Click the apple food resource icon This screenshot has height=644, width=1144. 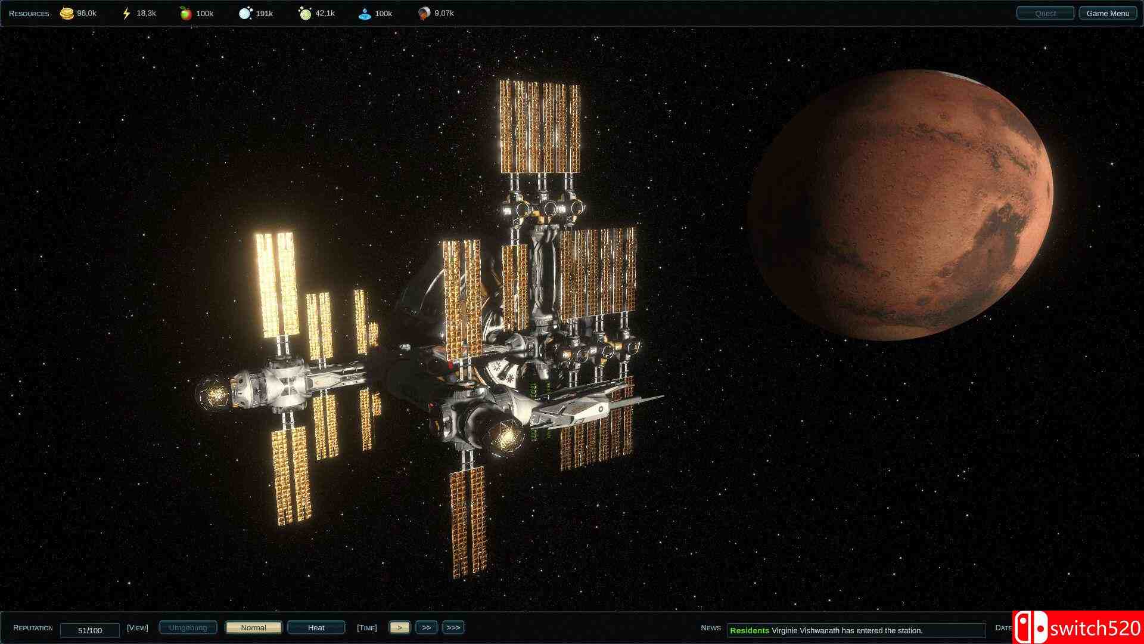click(x=186, y=13)
